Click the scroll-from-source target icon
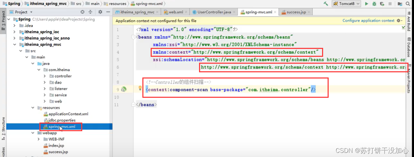The image size is (414, 157). coord(82,12)
